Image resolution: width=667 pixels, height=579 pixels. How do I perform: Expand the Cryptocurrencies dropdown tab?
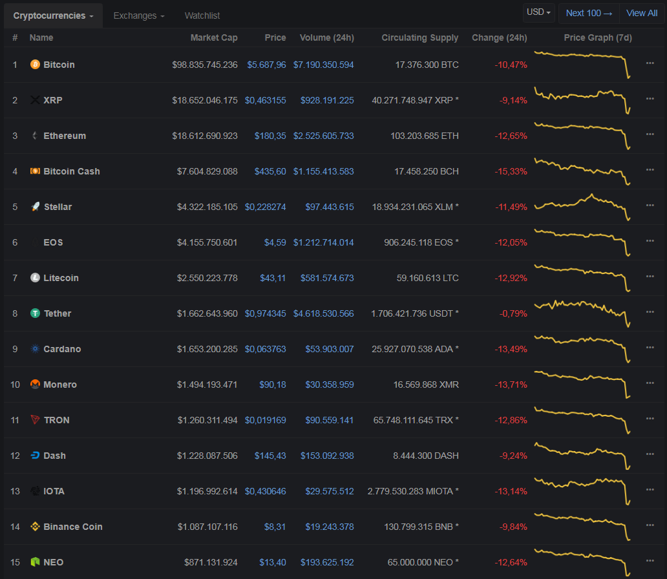[53, 16]
